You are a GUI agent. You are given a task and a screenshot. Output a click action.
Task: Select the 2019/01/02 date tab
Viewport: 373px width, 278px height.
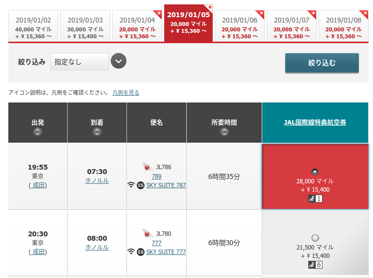pyautogui.click(x=33, y=26)
